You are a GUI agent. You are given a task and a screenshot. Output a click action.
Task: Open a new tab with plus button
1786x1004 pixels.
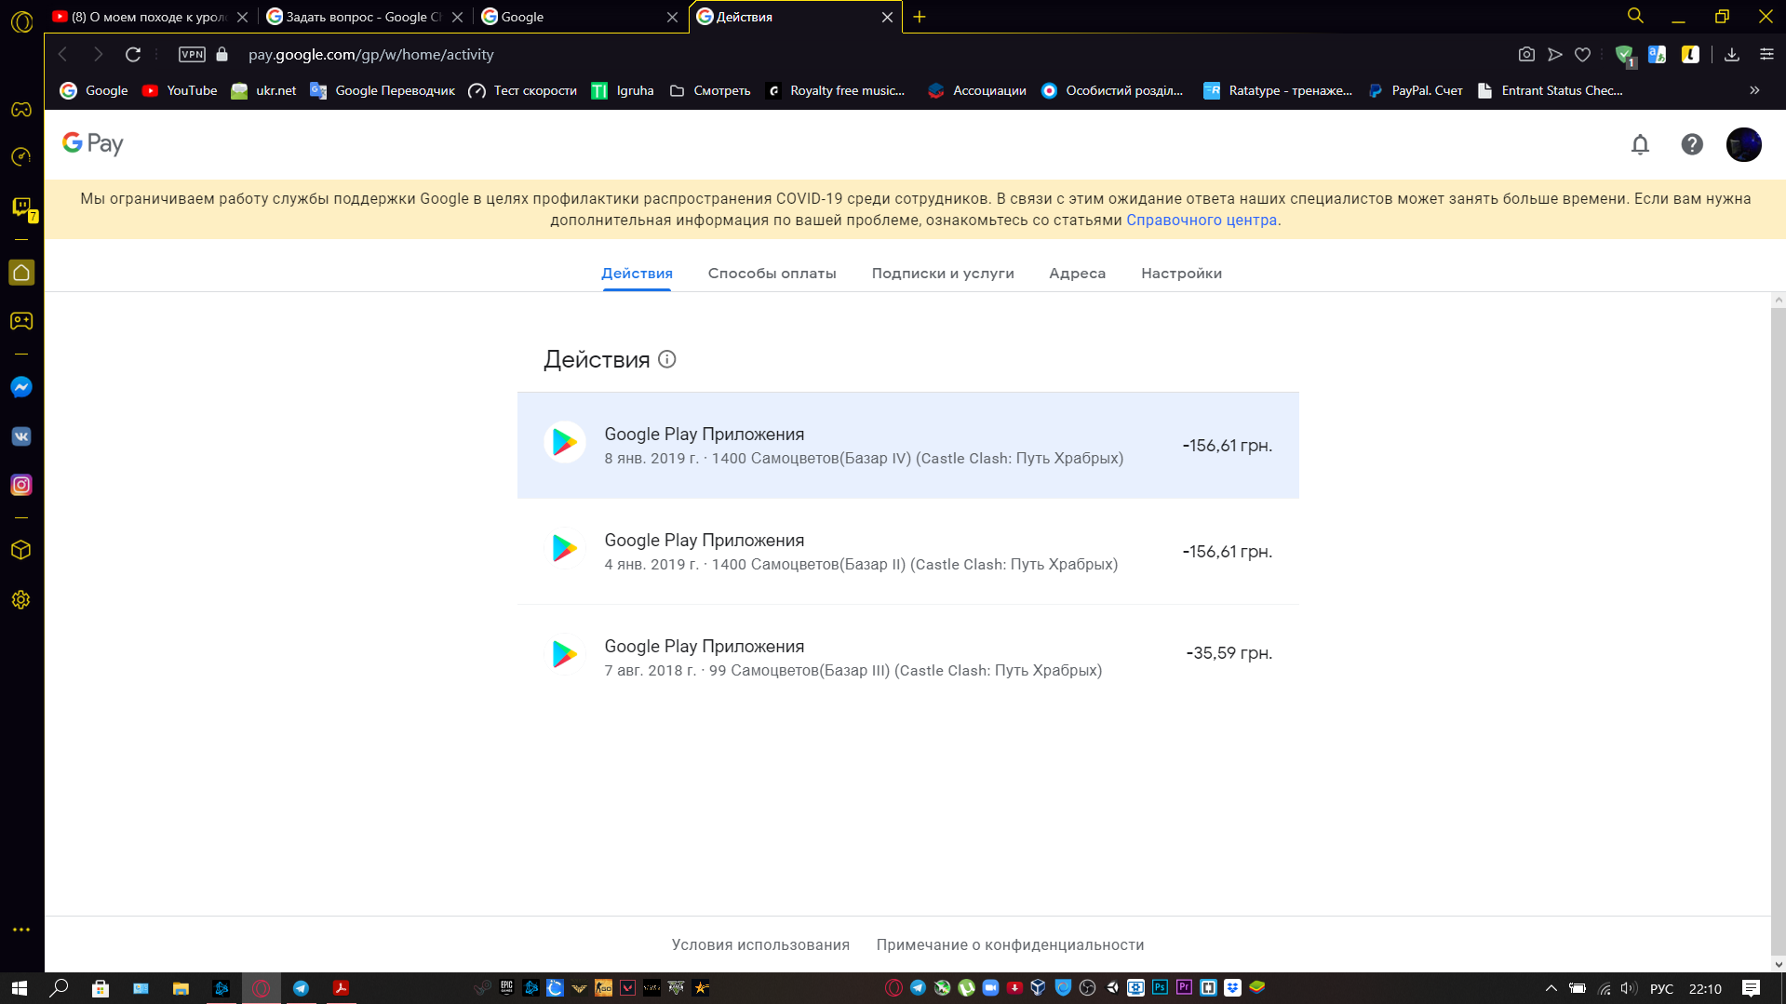coord(920,17)
